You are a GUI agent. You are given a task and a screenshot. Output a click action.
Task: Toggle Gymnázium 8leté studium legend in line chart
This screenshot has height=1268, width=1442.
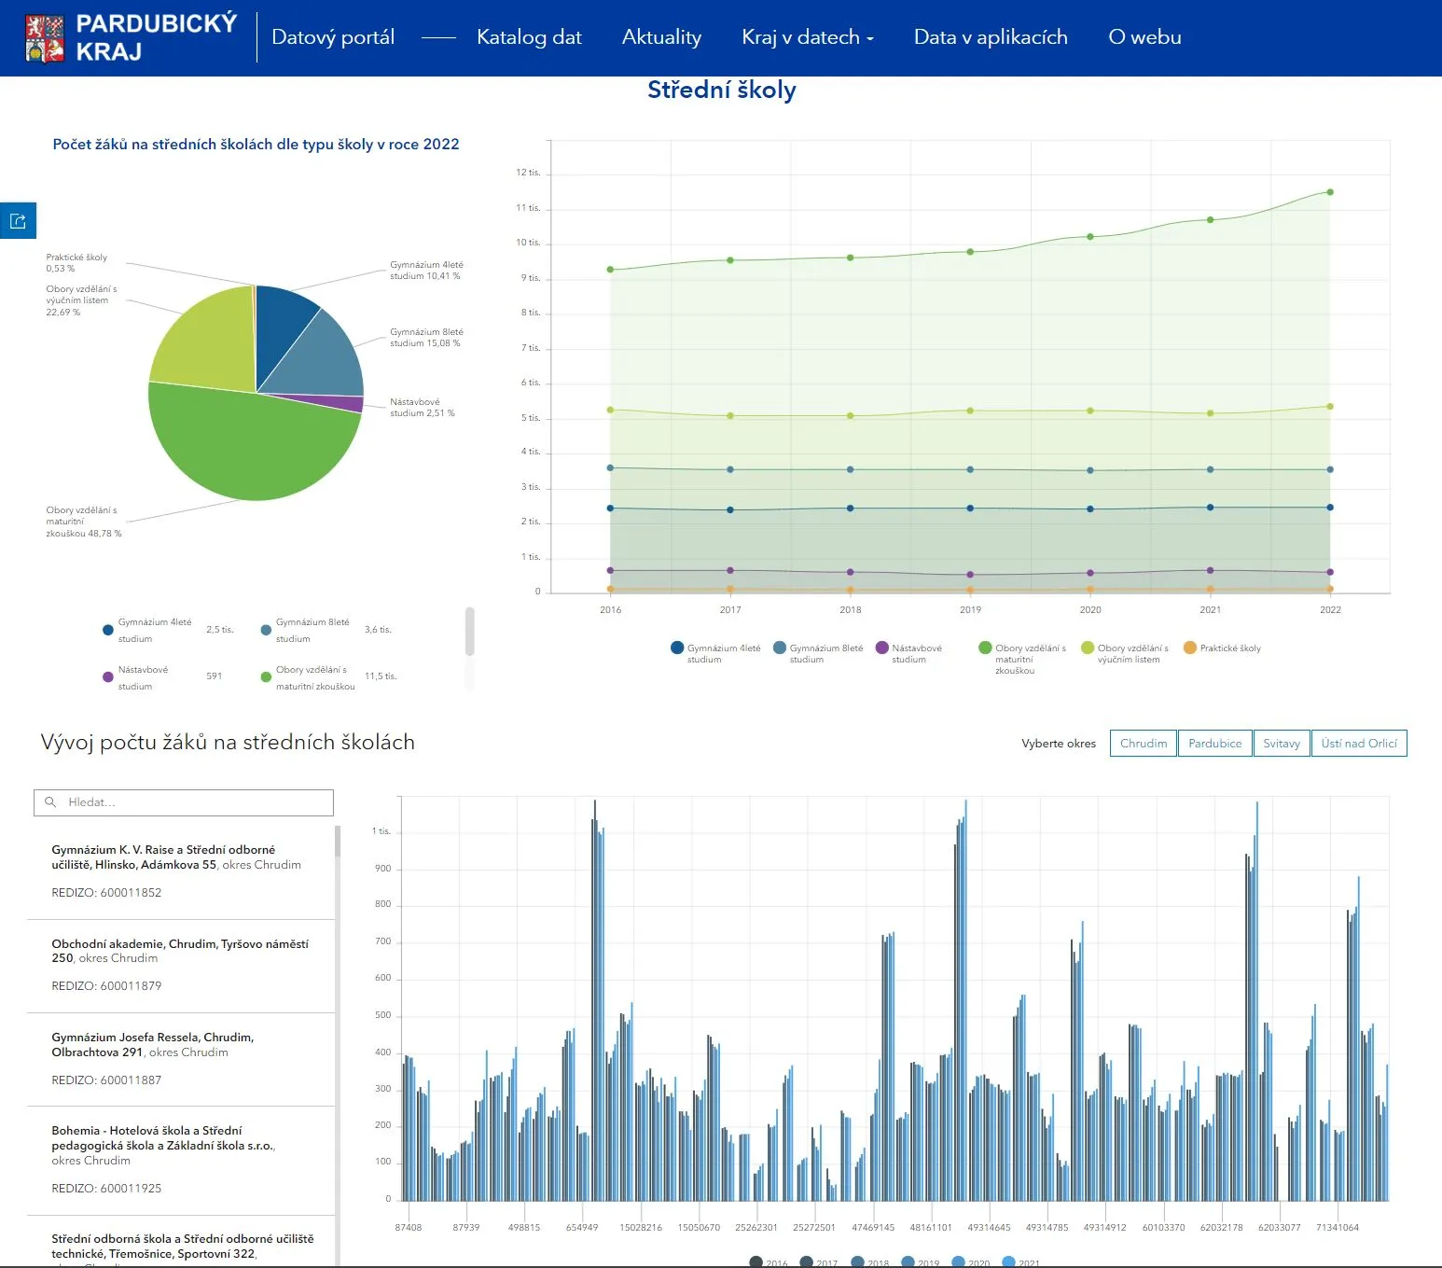tap(818, 653)
